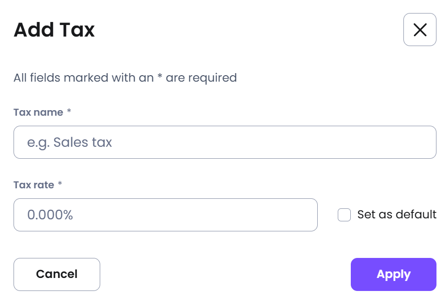
Task: Focus the Tax rate input field
Action: pos(165,215)
